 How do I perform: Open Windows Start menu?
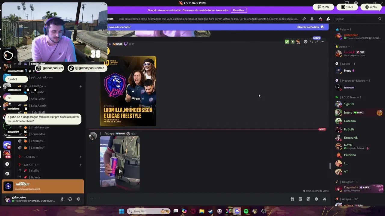(x=122, y=211)
